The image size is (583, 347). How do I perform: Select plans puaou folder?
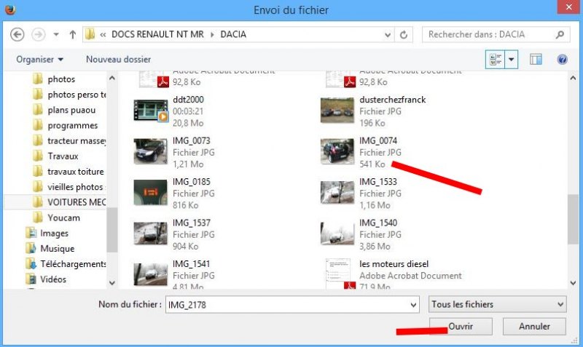(x=71, y=111)
